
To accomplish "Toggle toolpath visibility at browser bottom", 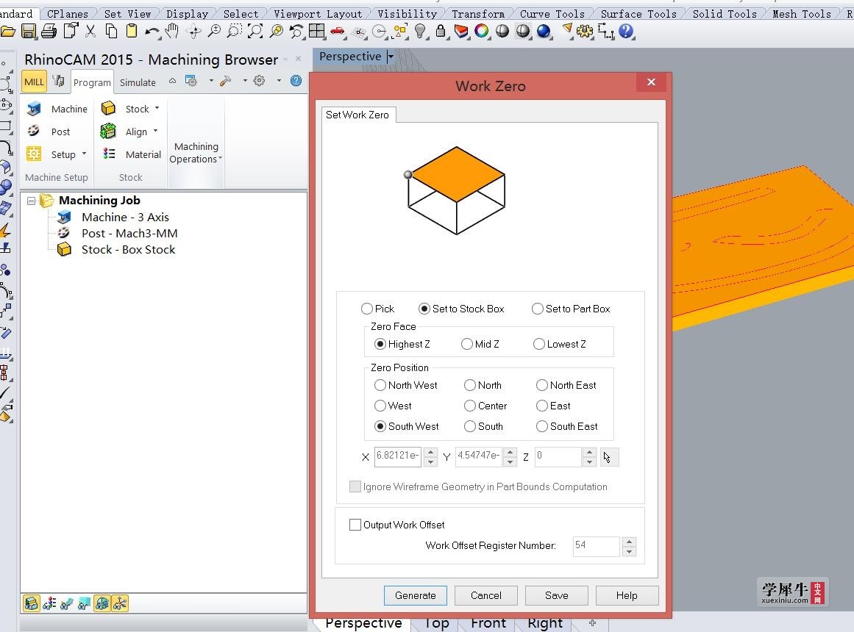I will pyautogui.click(x=66, y=603).
